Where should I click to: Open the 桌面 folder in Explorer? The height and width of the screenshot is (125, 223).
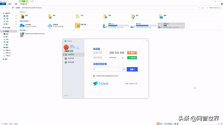(163, 16)
